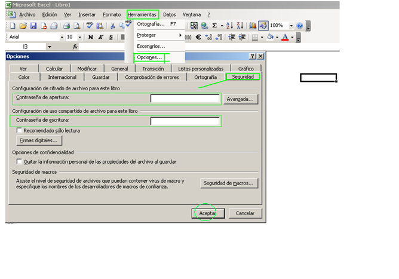Click the Insert Hyperlink globe icon
The width and height of the screenshot is (399, 279).
point(204,26)
